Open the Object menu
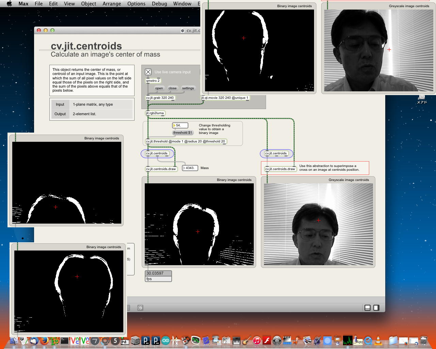 pos(89,3)
